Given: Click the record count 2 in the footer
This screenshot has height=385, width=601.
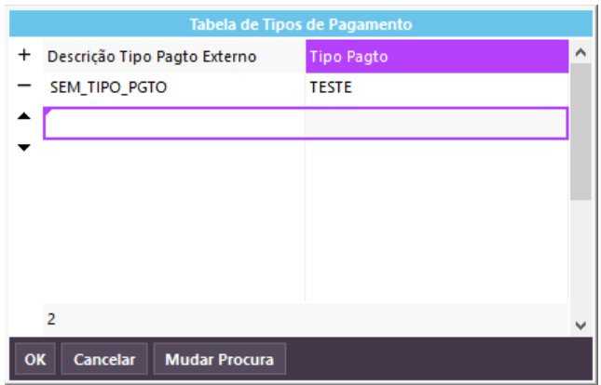Looking at the screenshot, I should click(x=52, y=318).
